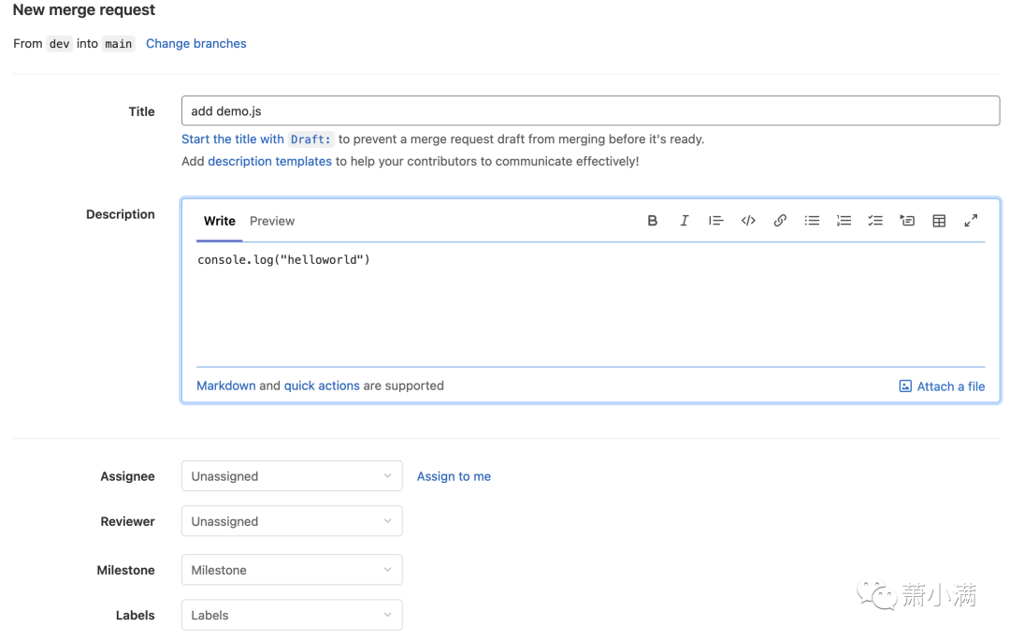Open the Labels dropdown
This screenshot has width=1010, height=640.
292,615
